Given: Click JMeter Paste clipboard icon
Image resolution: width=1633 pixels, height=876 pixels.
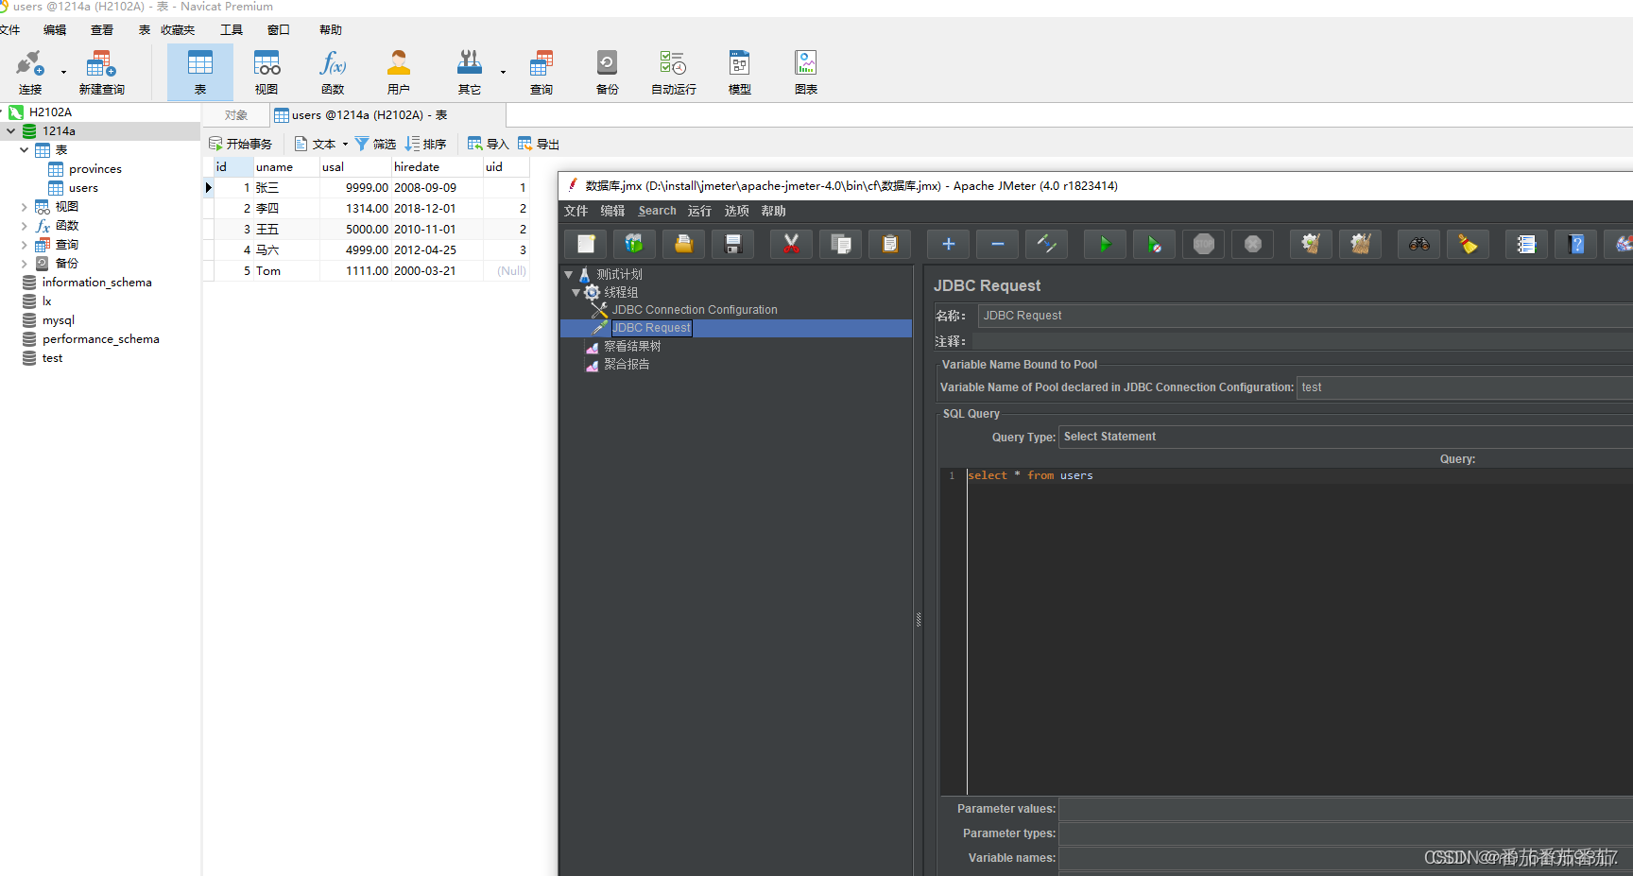Looking at the screenshot, I should tap(890, 244).
